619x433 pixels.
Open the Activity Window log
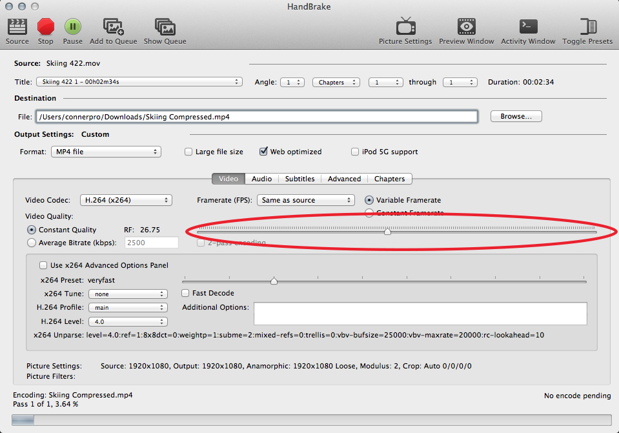coord(528,26)
